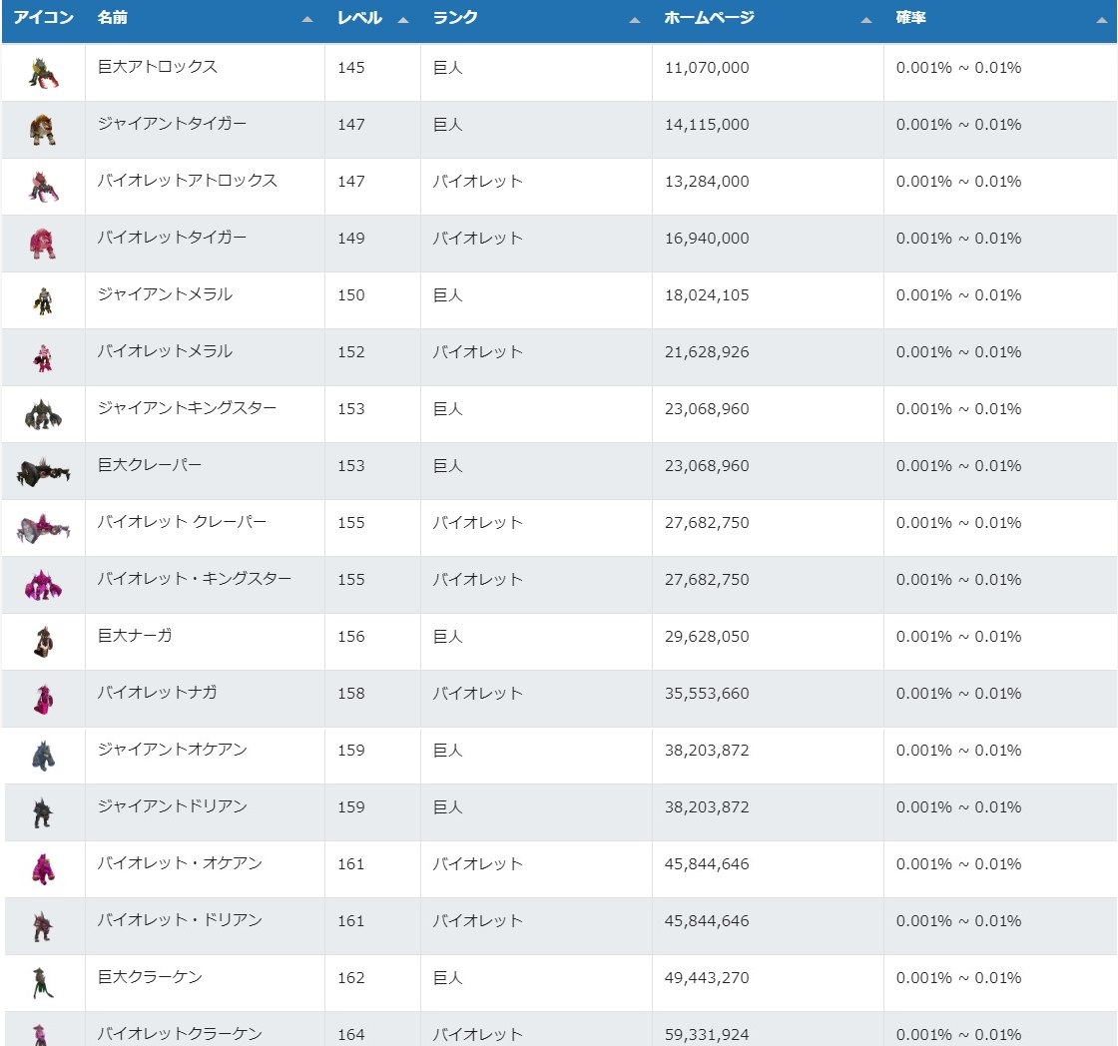This screenshot has height=1046, width=1118.
Task: Open the バイオレット・オケアン name entry
Action: point(181,863)
